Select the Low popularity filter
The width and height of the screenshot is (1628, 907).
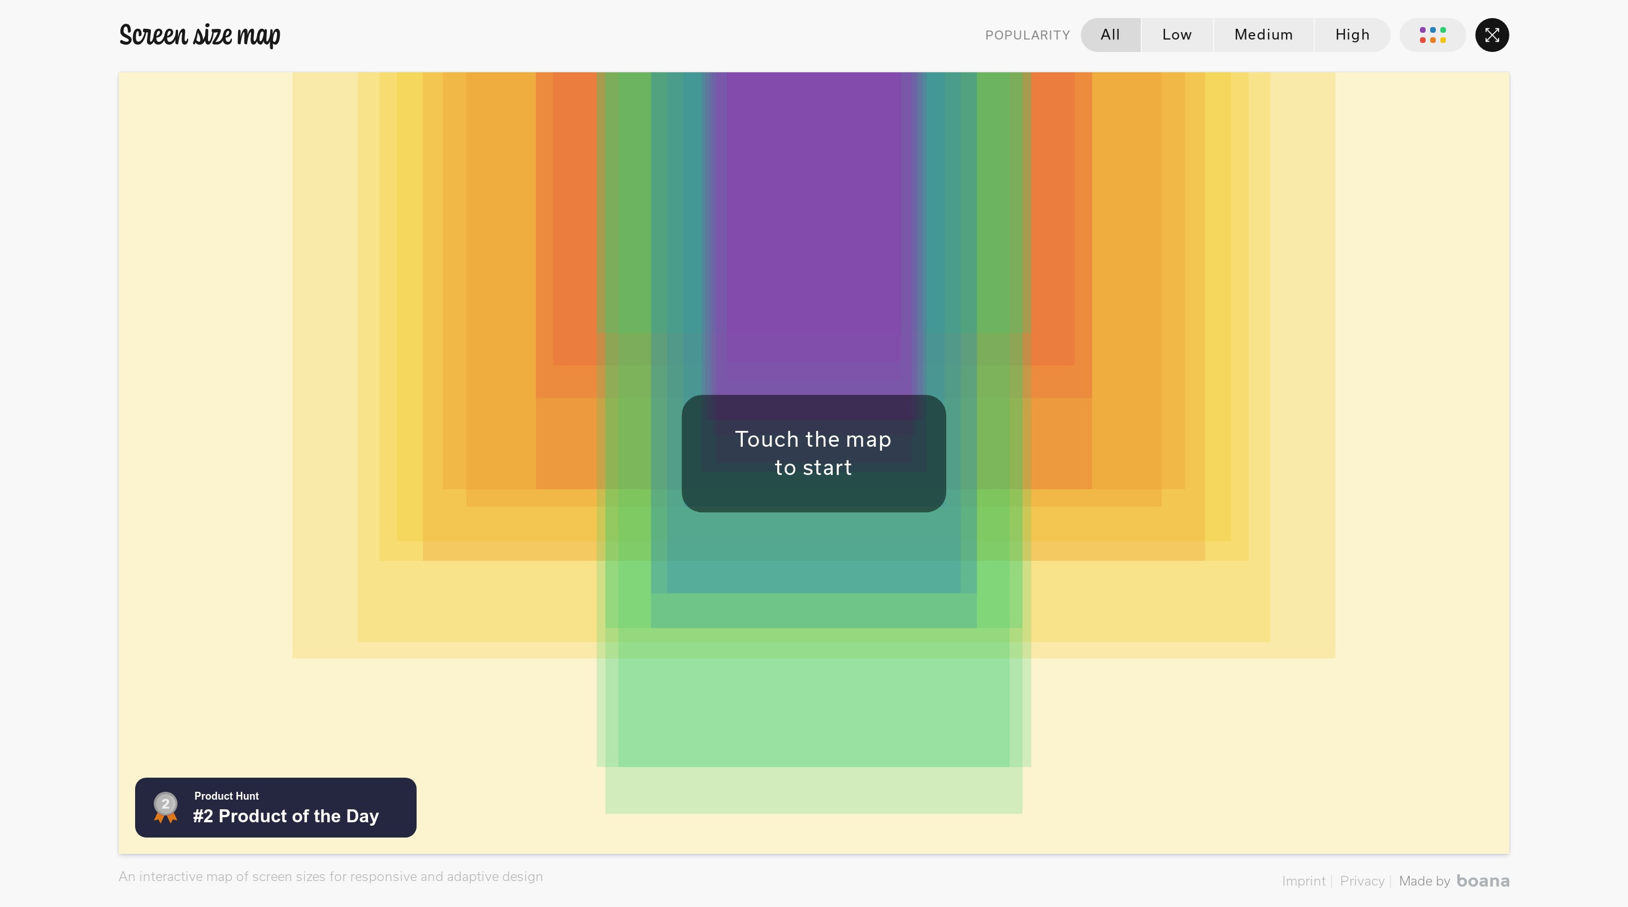pyautogui.click(x=1176, y=35)
